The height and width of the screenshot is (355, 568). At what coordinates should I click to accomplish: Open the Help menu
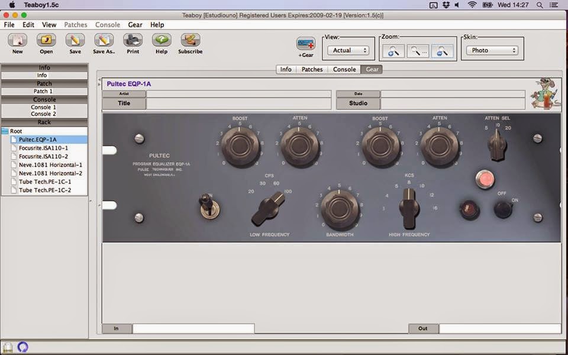[157, 25]
